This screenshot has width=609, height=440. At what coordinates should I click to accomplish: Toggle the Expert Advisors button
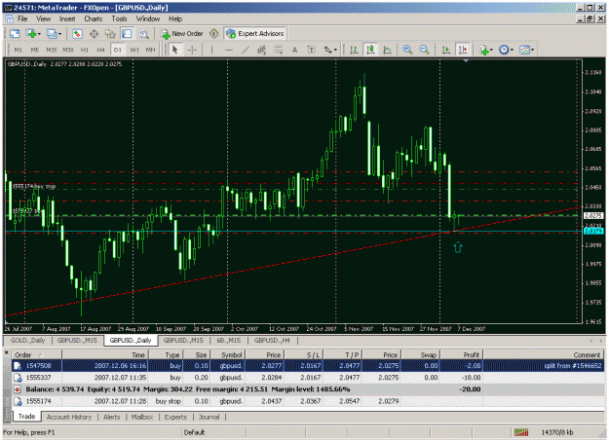click(255, 34)
